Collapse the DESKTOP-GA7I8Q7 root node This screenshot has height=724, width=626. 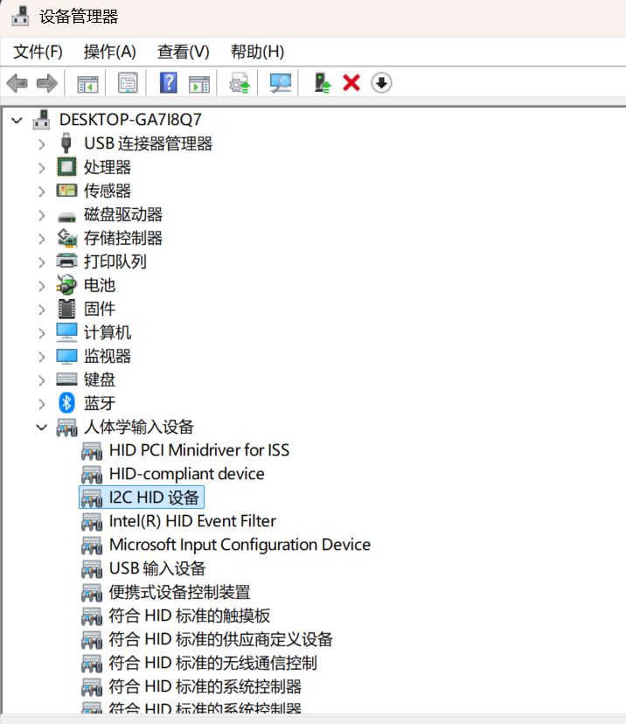(17, 121)
